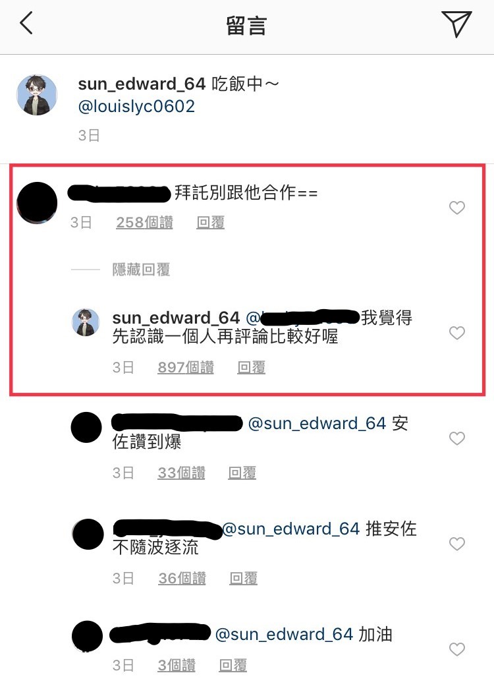The image size is (494, 698).
Task: Open sun_edward_64's small avatar in reply
Action: 86,322
